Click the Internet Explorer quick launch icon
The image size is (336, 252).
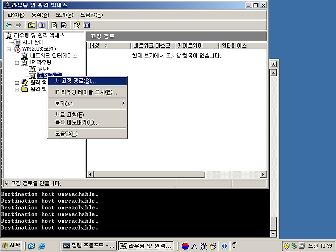(x=42, y=246)
